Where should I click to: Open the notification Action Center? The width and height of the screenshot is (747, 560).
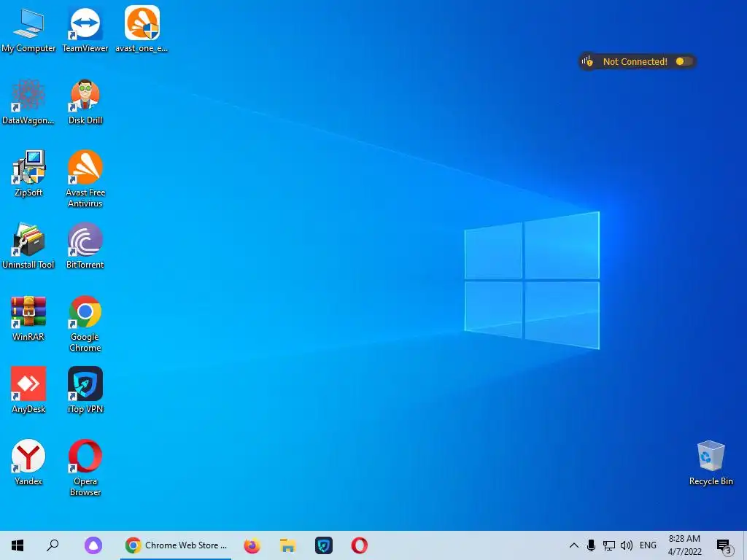click(x=724, y=546)
